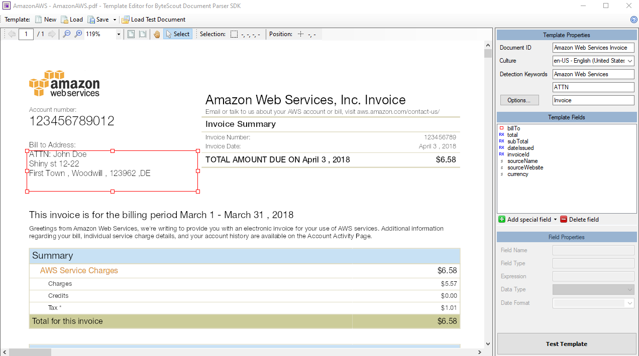639x356 pixels.
Task: Click the zoom in magnifier icon
Action: 78,34
